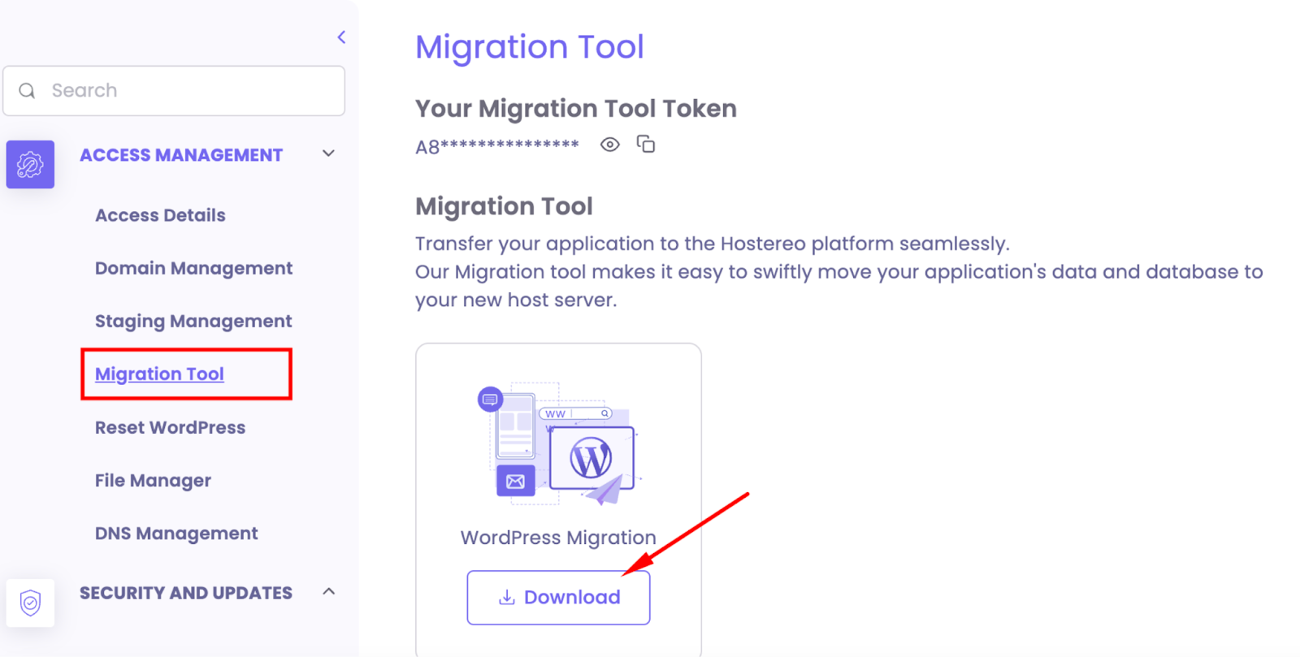Open File Manager
The width and height of the screenshot is (1300, 657).
tap(153, 481)
